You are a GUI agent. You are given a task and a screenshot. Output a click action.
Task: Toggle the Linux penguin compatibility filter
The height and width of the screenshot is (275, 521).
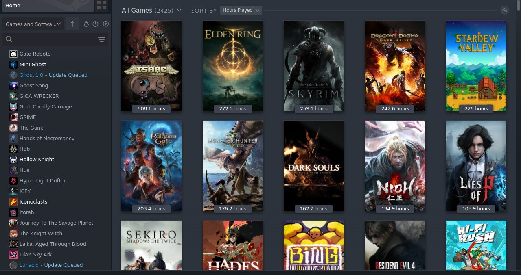click(x=86, y=24)
